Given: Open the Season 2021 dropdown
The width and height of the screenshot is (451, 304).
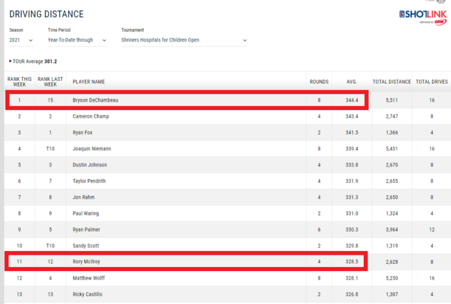Looking at the screenshot, I should (21, 40).
